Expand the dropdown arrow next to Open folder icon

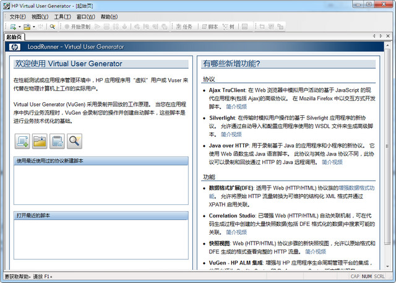coord(33,27)
